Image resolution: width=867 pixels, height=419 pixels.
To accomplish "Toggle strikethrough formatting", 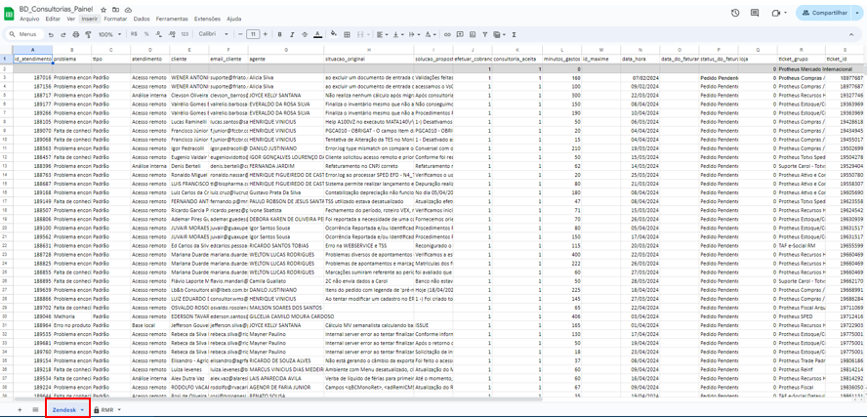I will pos(305,34).
